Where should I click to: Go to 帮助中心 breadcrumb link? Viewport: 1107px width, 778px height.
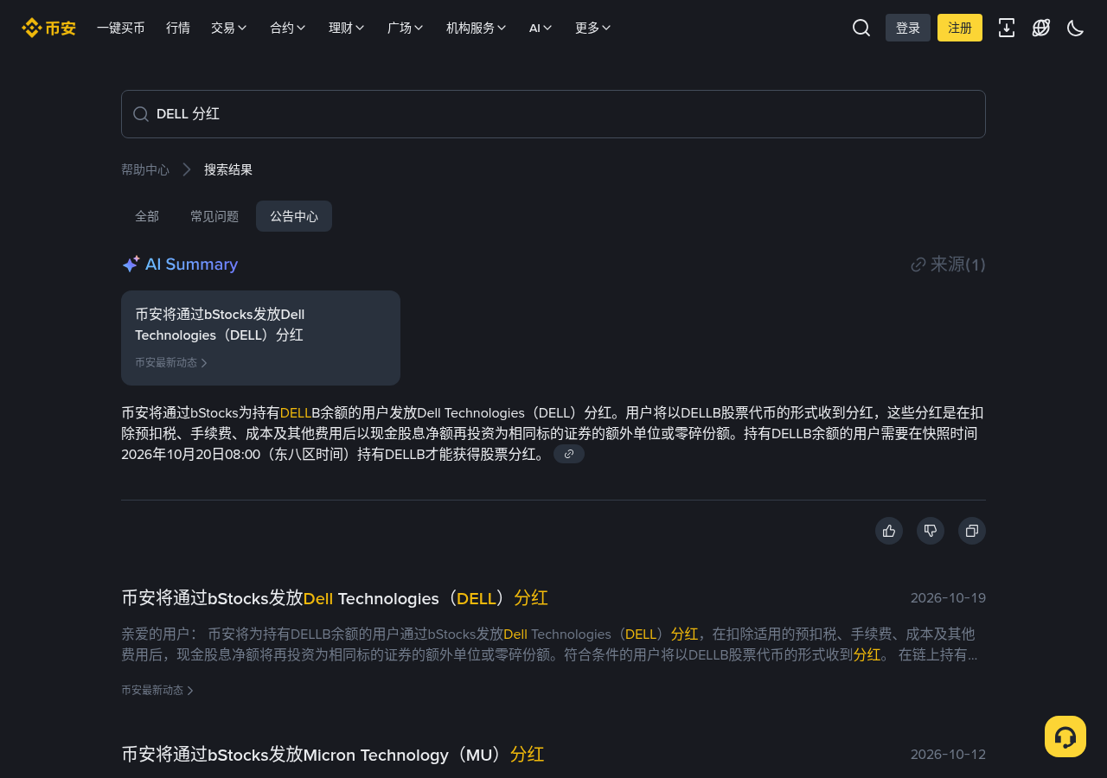click(x=145, y=169)
